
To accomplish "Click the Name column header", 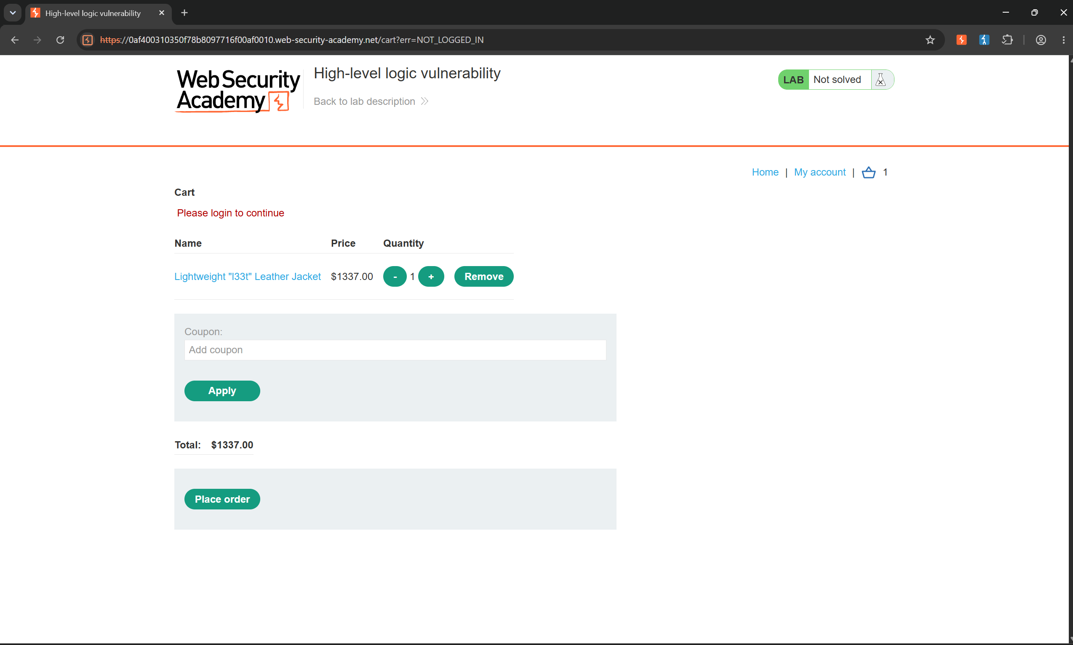I will pyautogui.click(x=188, y=243).
